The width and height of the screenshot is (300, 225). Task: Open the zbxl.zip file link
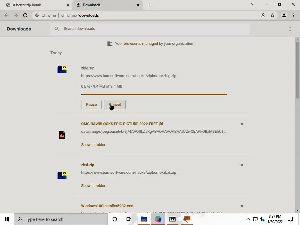[x=88, y=165]
